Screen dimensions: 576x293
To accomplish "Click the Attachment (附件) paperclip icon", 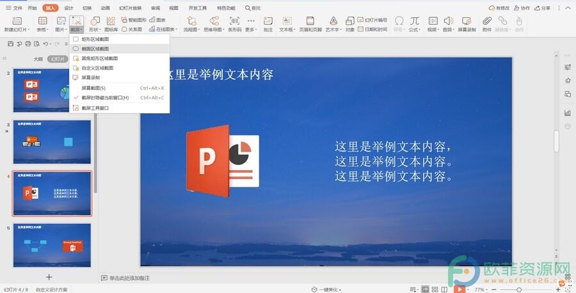I will coord(487,21).
